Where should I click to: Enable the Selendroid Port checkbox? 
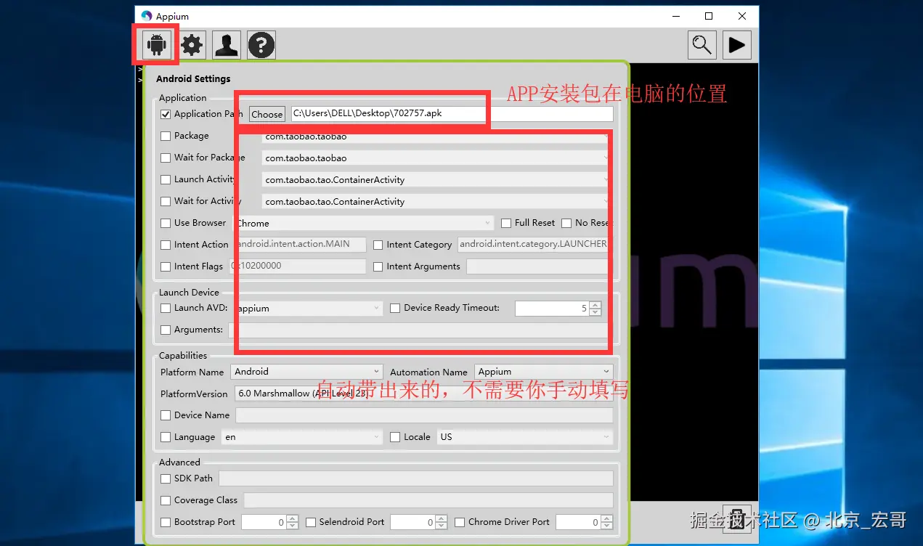[x=311, y=522]
